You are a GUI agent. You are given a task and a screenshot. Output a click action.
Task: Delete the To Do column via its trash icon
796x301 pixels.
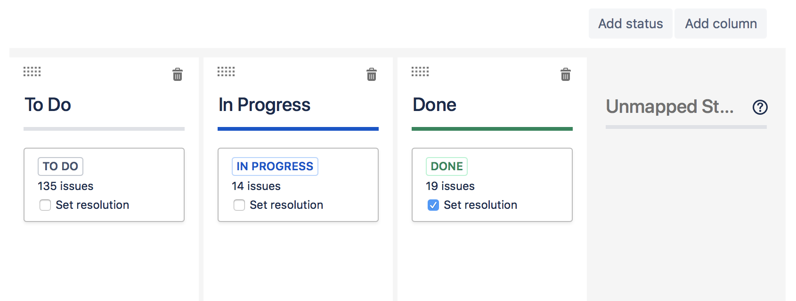tap(177, 75)
